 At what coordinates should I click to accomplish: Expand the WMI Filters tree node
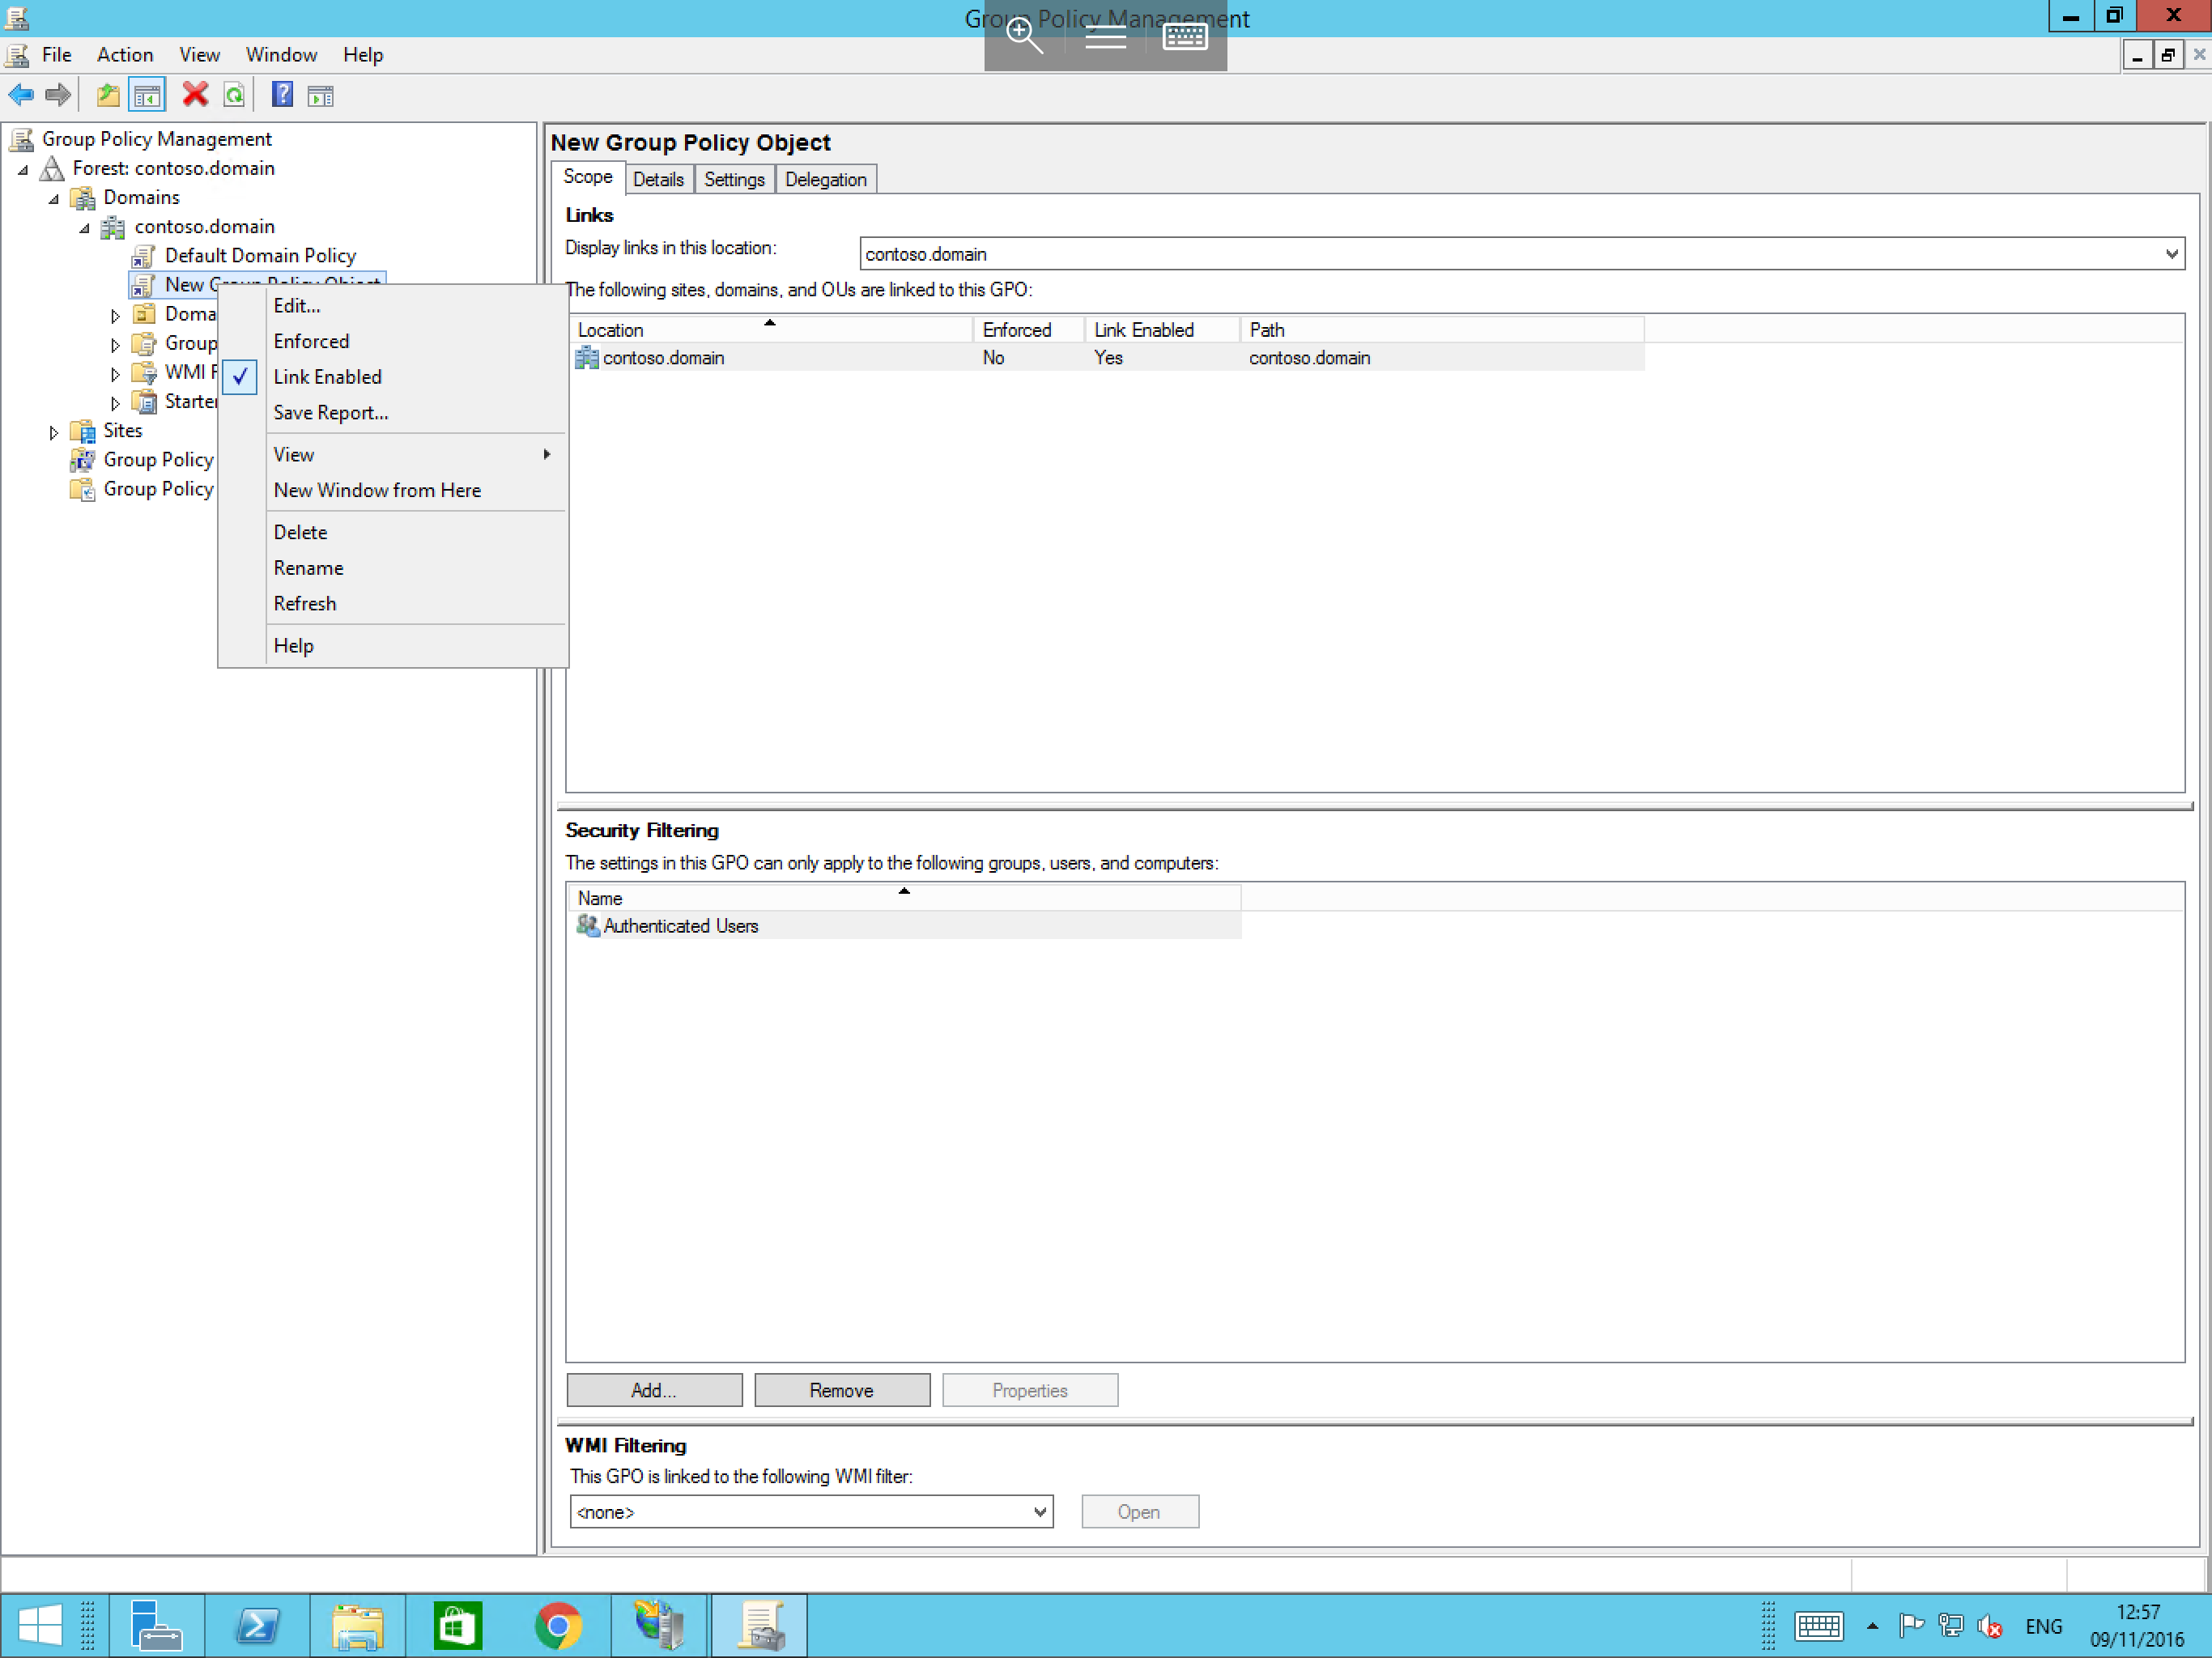pyautogui.click(x=115, y=374)
